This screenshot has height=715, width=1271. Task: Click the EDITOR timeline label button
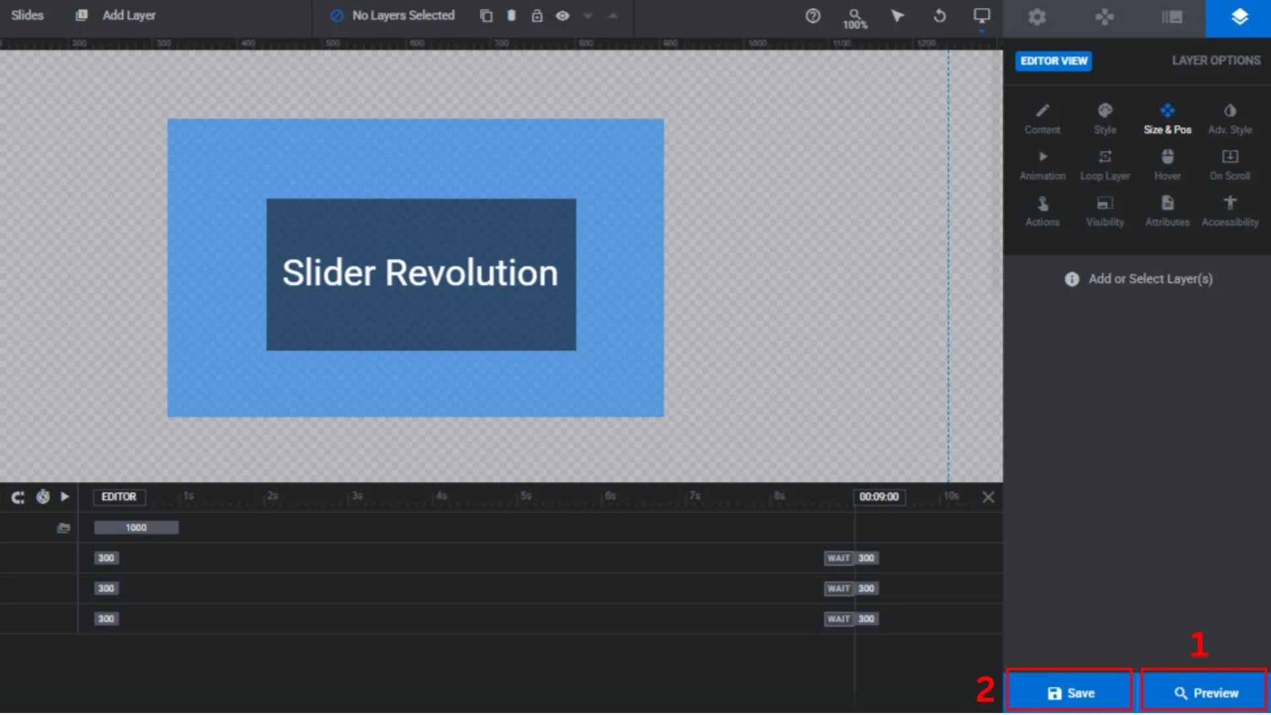pos(119,497)
